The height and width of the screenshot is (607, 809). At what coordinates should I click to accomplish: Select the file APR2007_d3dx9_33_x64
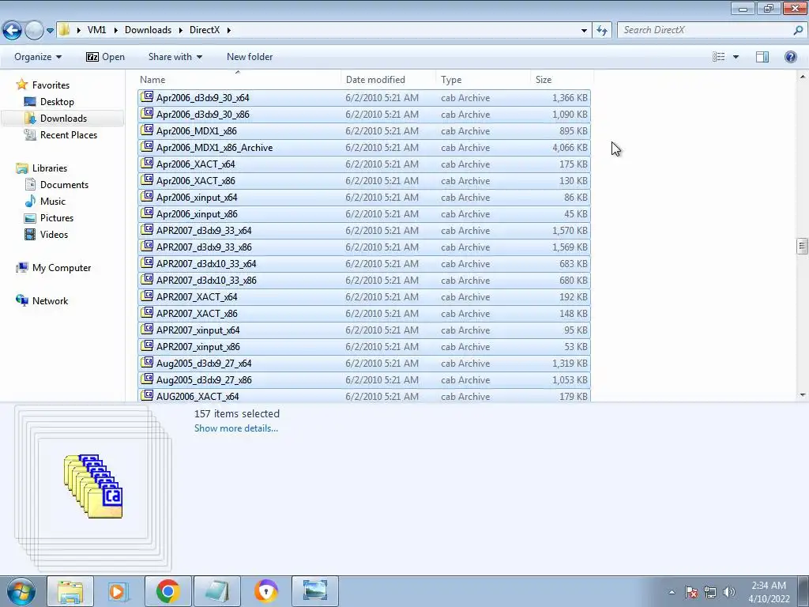(364, 231)
